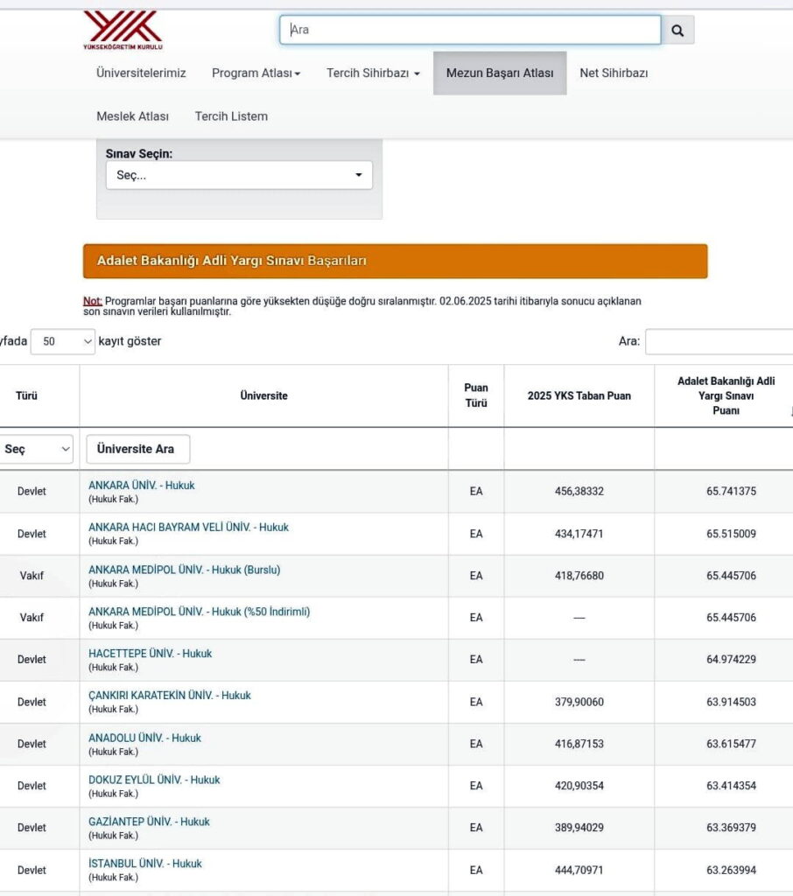Change the 50 records-per-page dropdown

[62, 341]
